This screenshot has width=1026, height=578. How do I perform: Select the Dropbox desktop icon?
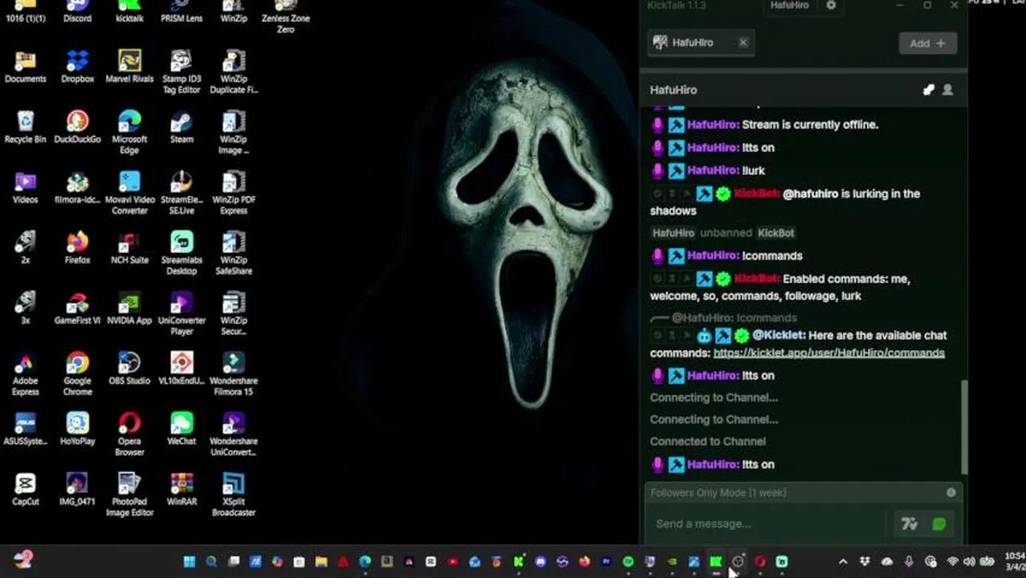click(77, 66)
